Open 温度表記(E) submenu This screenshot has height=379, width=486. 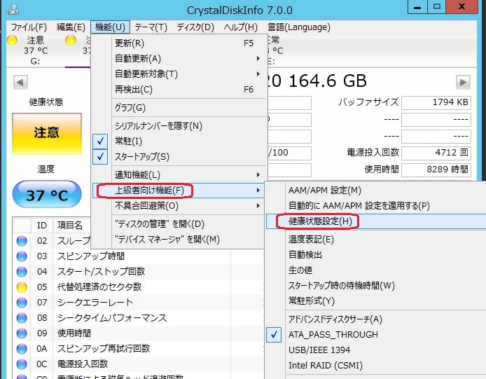pyautogui.click(x=376, y=240)
